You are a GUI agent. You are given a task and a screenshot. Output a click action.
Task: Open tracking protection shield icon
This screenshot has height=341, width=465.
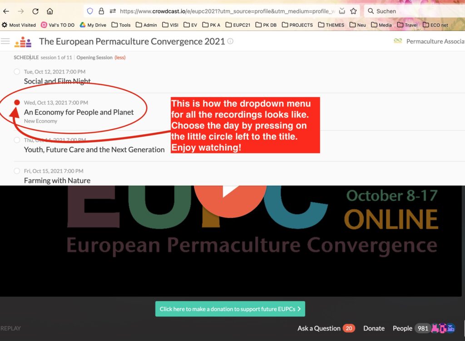pos(90,11)
